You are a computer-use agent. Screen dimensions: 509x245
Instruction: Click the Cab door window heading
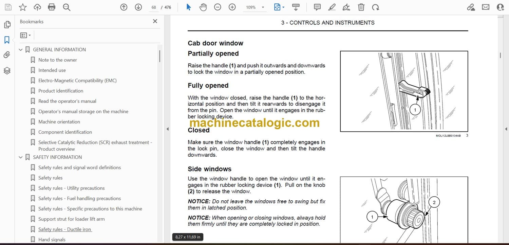coord(215,43)
